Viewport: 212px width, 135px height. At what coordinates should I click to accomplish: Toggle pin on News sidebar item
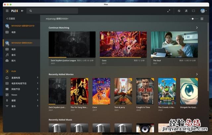pyautogui.click(x=37, y=95)
